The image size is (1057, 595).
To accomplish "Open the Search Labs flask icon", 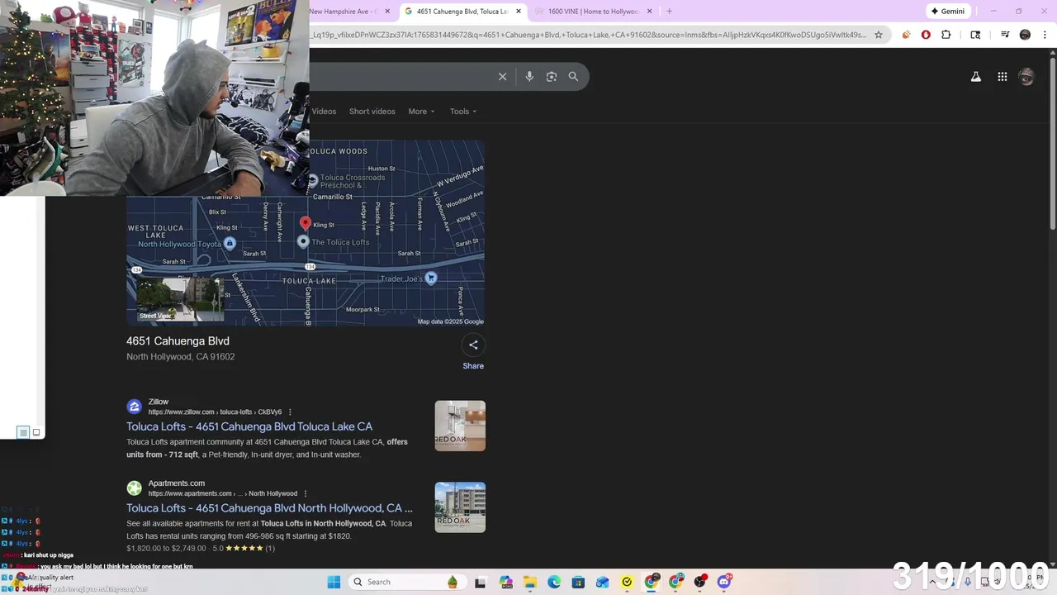I will 975,77.
